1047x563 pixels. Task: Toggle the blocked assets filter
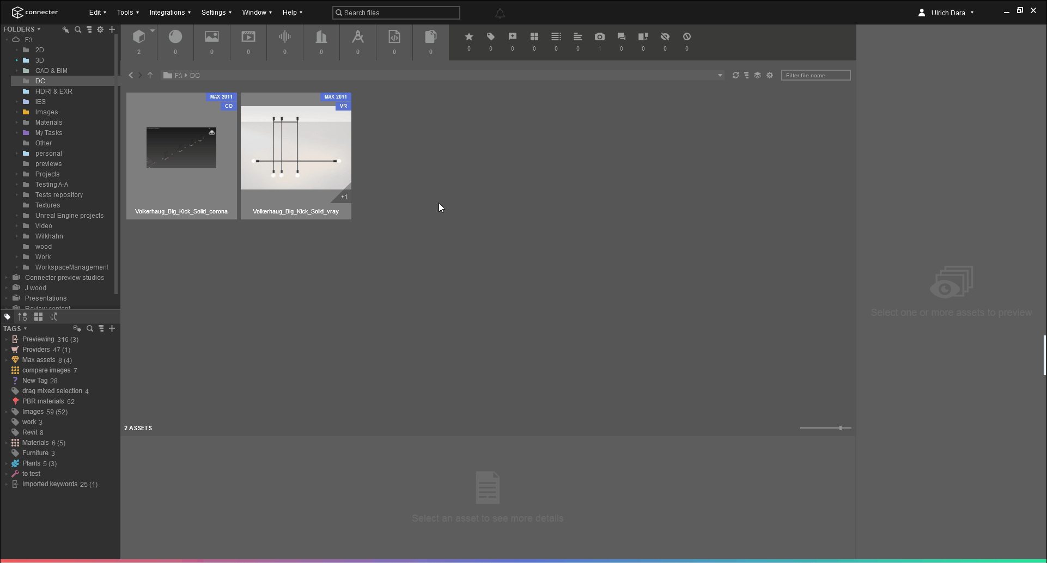click(686, 37)
